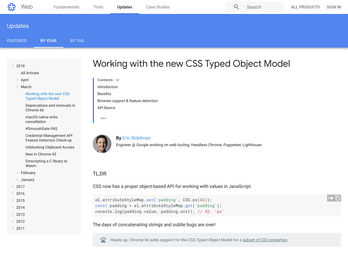Jump to Browser support & feature detection
The height and width of the screenshot is (261, 348).
click(x=128, y=101)
